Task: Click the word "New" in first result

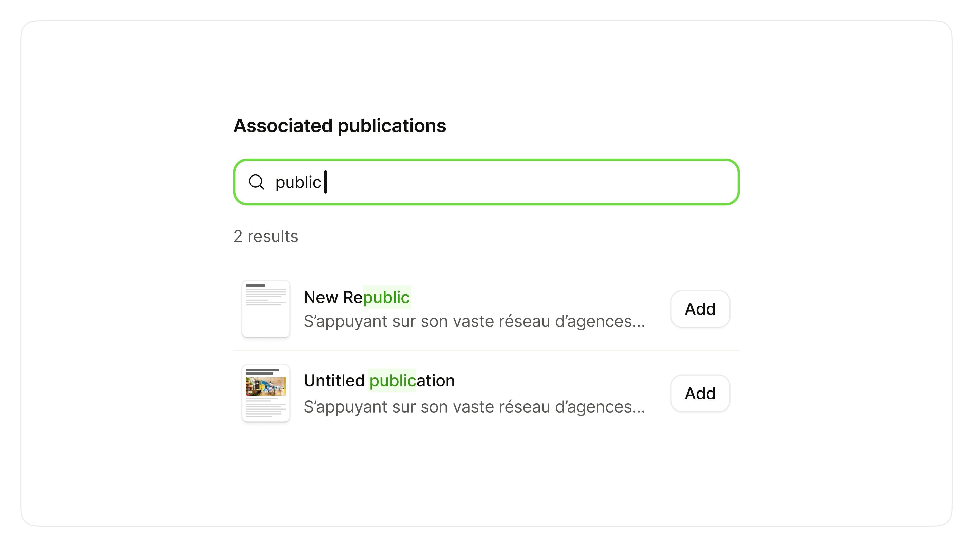Action: [321, 298]
